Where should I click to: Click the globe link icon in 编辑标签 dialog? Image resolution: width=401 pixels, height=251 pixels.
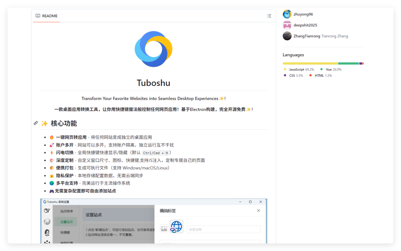point(176,227)
